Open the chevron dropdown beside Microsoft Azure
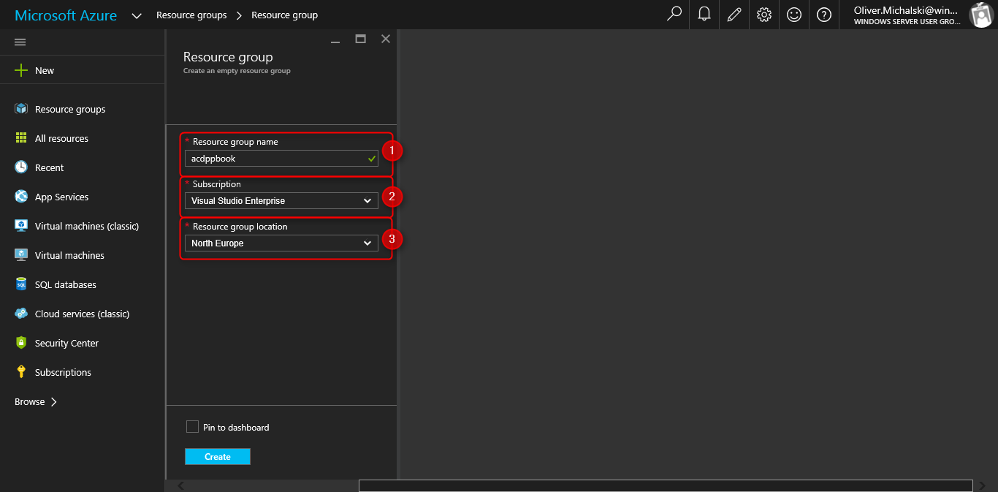Screen dimensions: 998x492 tap(137, 15)
